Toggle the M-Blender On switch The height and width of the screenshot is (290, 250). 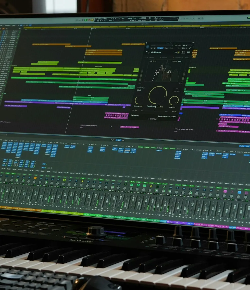(x=178, y=52)
